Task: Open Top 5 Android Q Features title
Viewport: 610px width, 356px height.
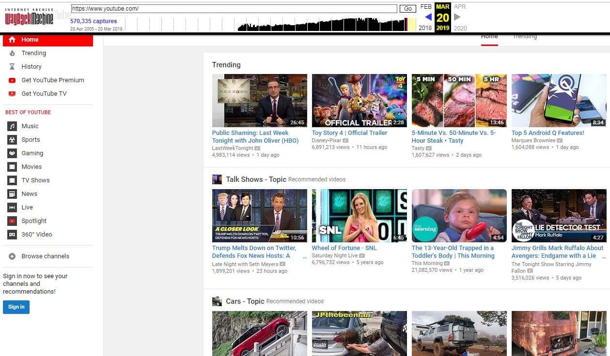Action: [548, 133]
